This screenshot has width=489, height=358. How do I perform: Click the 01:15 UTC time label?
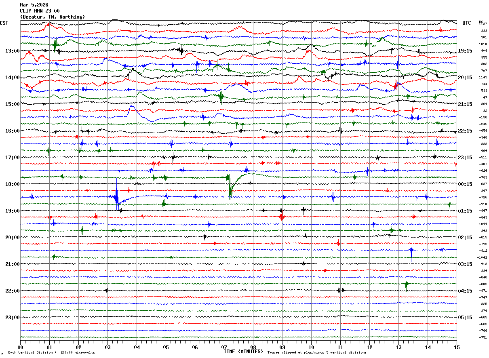pyautogui.click(x=465, y=211)
